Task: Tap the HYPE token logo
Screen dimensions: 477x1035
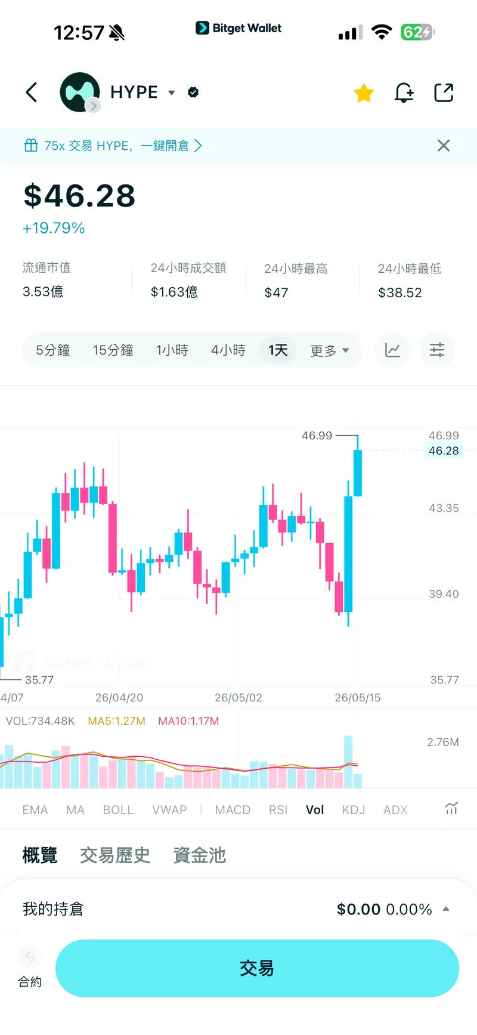Action: 79,92
